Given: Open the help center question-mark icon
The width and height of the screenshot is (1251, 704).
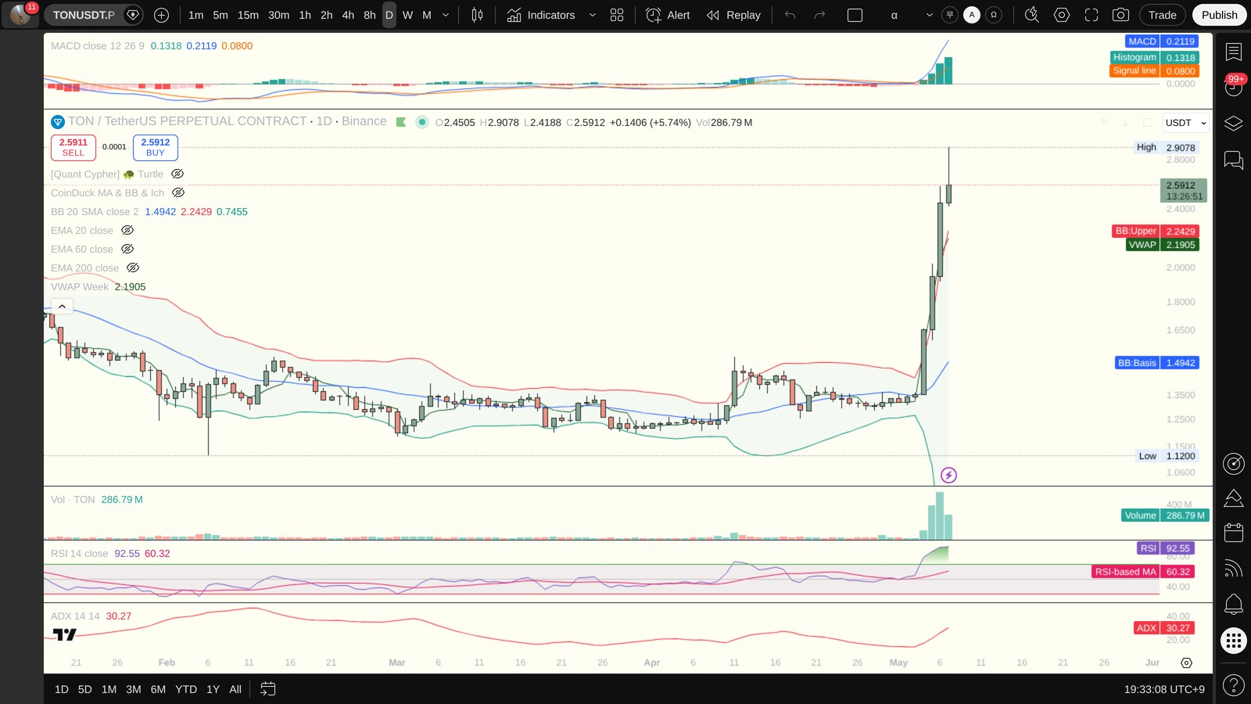Looking at the screenshot, I should 1233,686.
